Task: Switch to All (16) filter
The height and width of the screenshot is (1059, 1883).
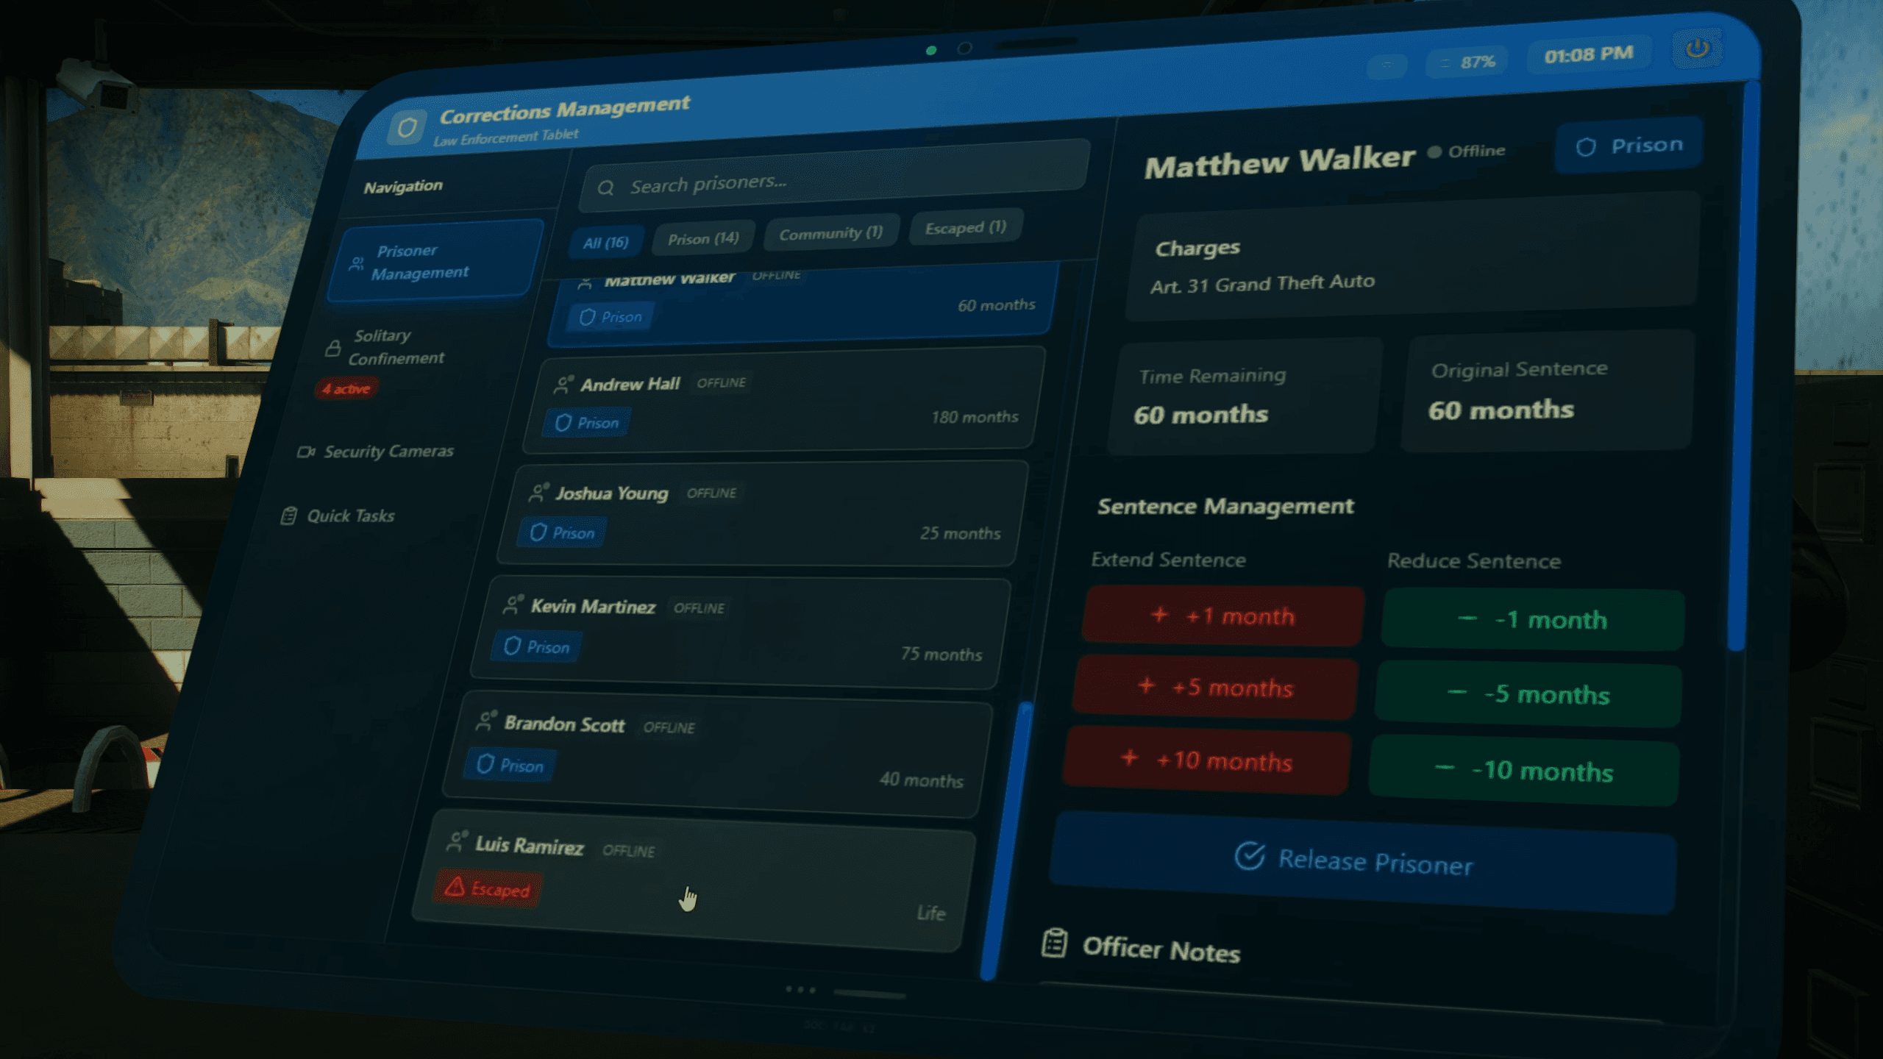Action: [x=605, y=243]
